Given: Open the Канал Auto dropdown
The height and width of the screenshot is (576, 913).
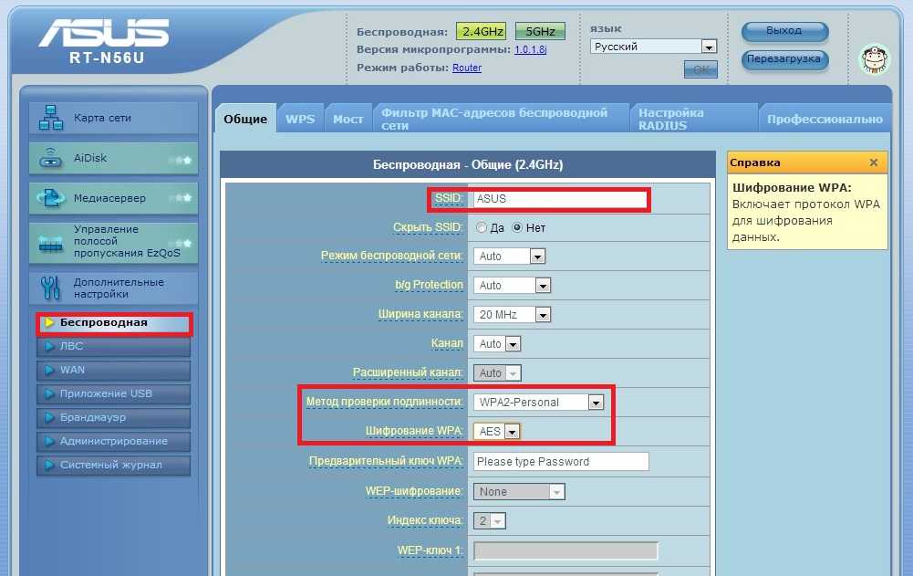Looking at the screenshot, I should [x=497, y=343].
